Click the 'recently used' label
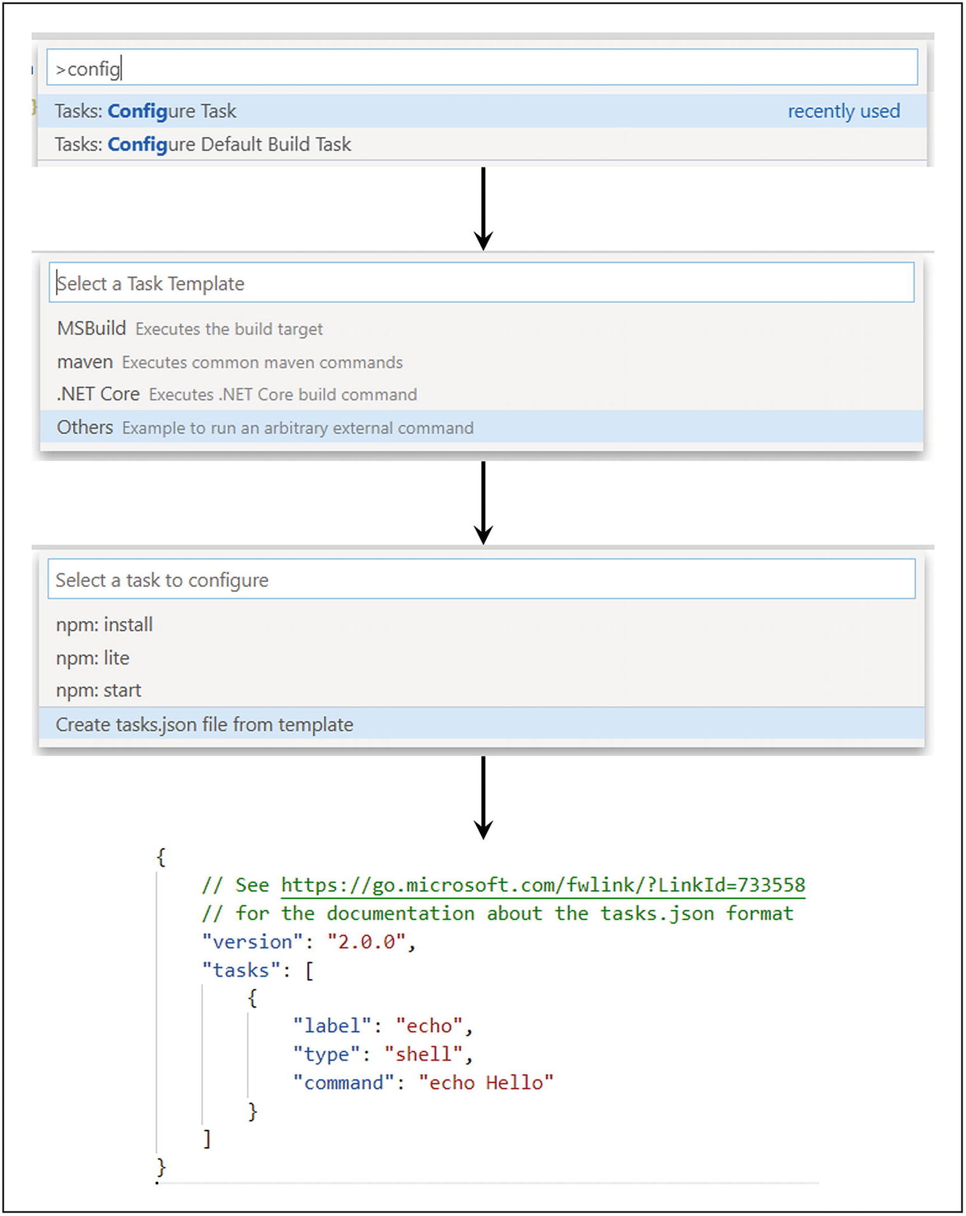Viewport: 966px width, 1216px height. [843, 111]
